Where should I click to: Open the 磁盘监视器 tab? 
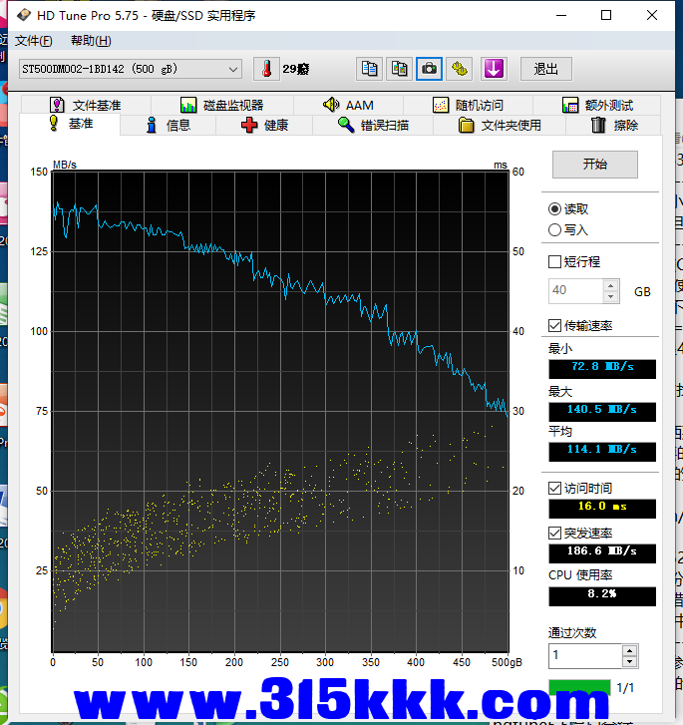pyautogui.click(x=221, y=105)
